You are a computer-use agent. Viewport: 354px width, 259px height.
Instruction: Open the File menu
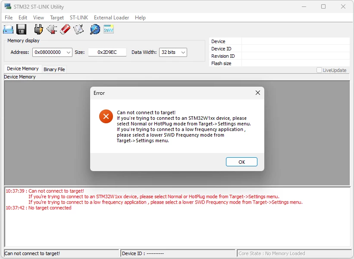tap(9, 18)
